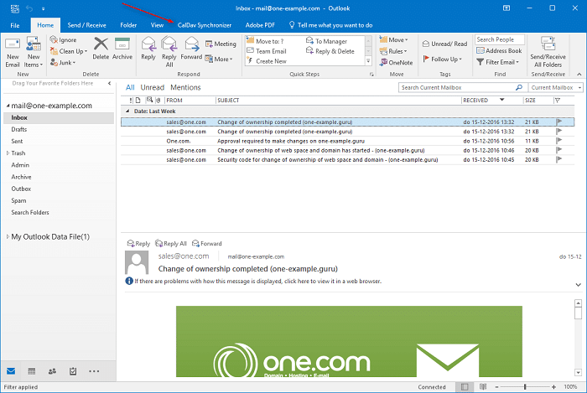The height and width of the screenshot is (393, 587).
Task: Open People view in navigation bar
Action: coord(53,370)
